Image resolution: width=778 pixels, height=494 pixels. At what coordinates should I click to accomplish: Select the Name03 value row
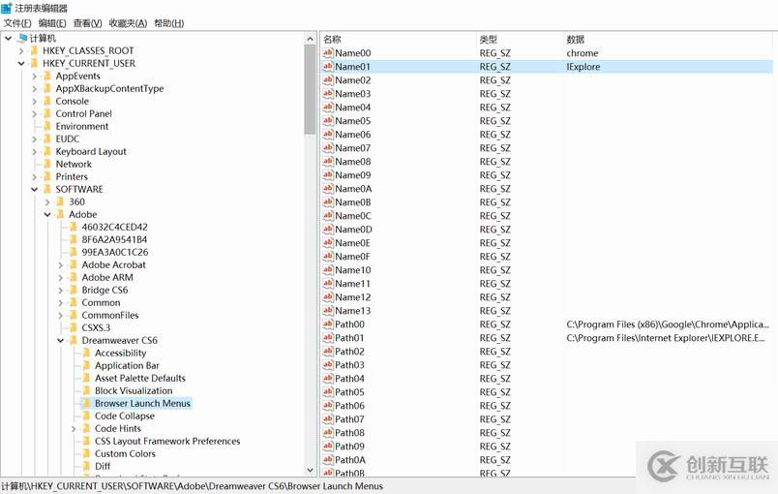pyautogui.click(x=547, y=94)
